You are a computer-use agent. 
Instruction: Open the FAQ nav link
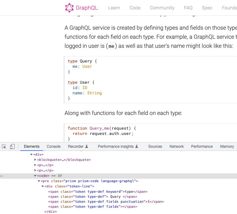(188, 8)
